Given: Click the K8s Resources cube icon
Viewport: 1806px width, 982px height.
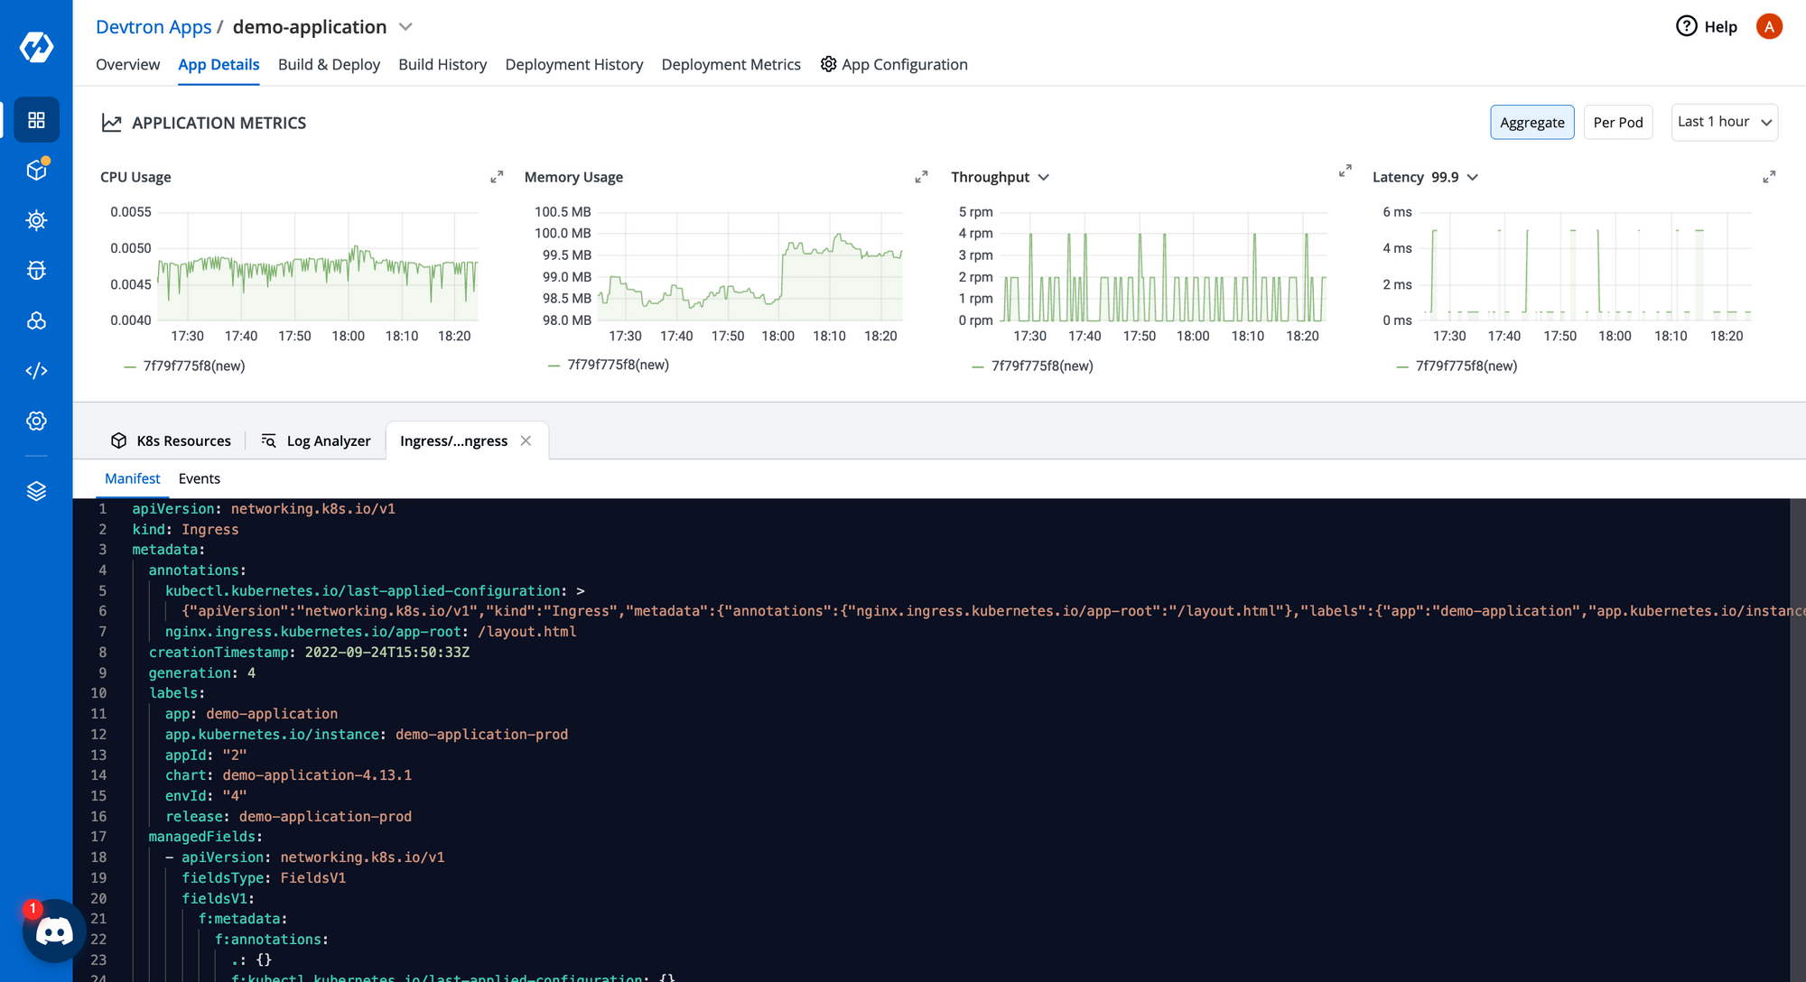Looking at the screenshot, I should point(118,440).
